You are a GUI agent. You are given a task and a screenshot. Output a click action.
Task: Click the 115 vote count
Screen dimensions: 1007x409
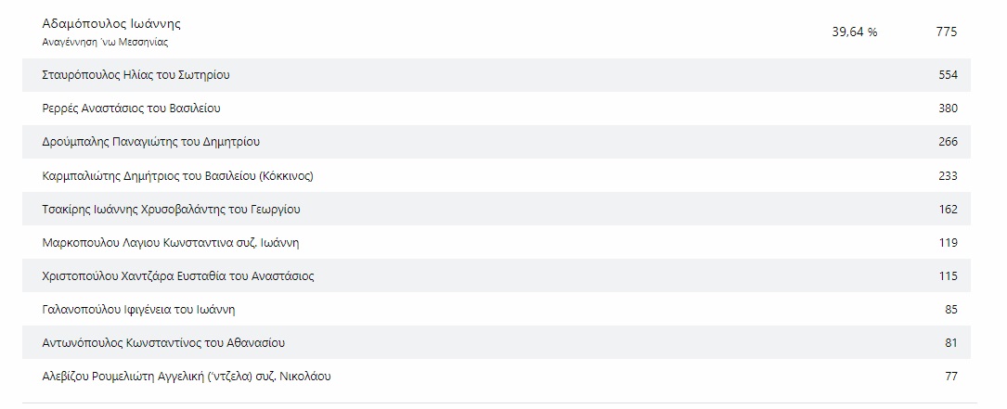click(x=948, y=275)
